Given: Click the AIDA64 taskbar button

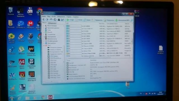Looking at the screenshot, I should tap(50, 97).
